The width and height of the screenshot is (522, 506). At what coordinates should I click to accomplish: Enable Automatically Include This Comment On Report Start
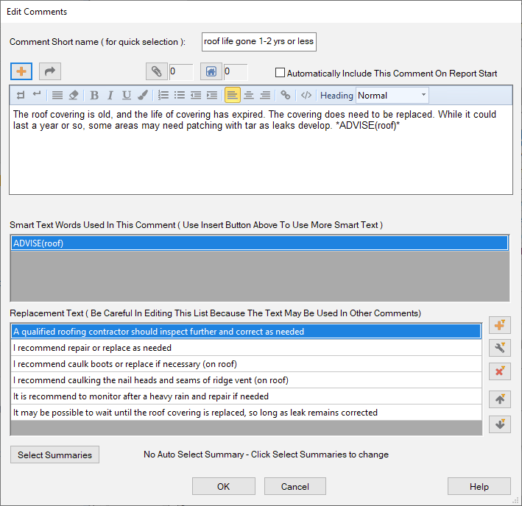coord(280,73)
